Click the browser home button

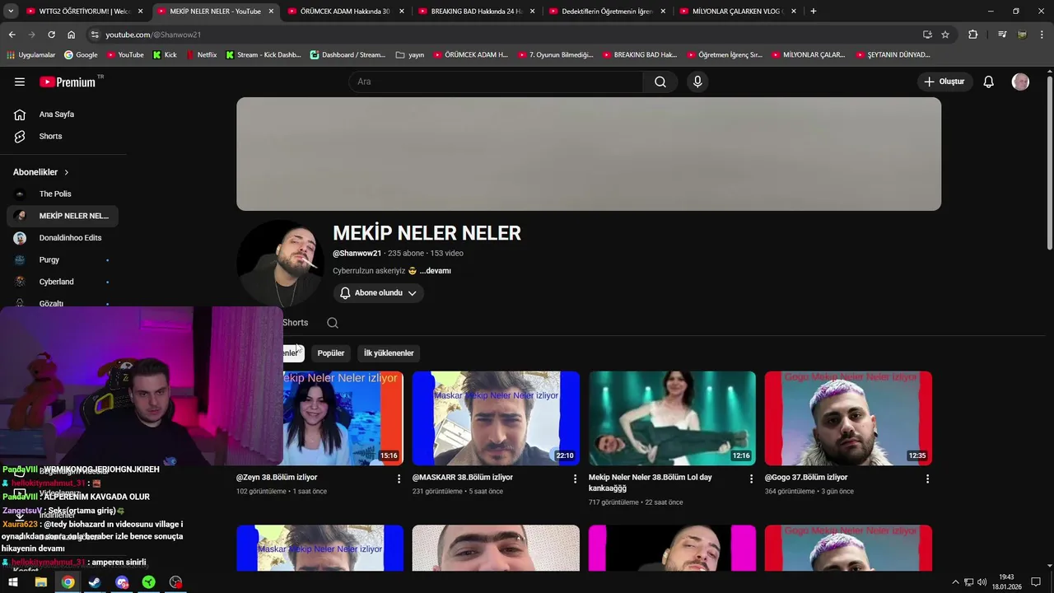pyautogui.click(x=71, y=35)
